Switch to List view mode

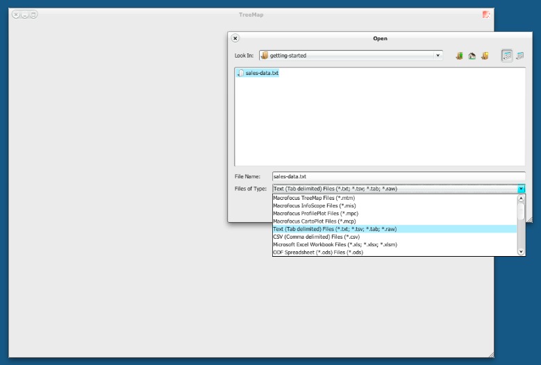[507, 56]
